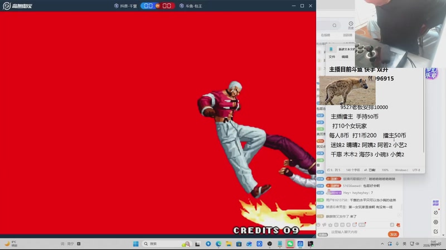This screenshot has width=446, height=250.
Task: Click the text line '主播擂主 手持50币' in Notepad
Action: 355,117
